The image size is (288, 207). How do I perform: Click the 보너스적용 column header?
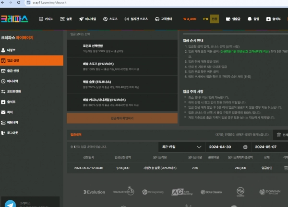(160, 157)
